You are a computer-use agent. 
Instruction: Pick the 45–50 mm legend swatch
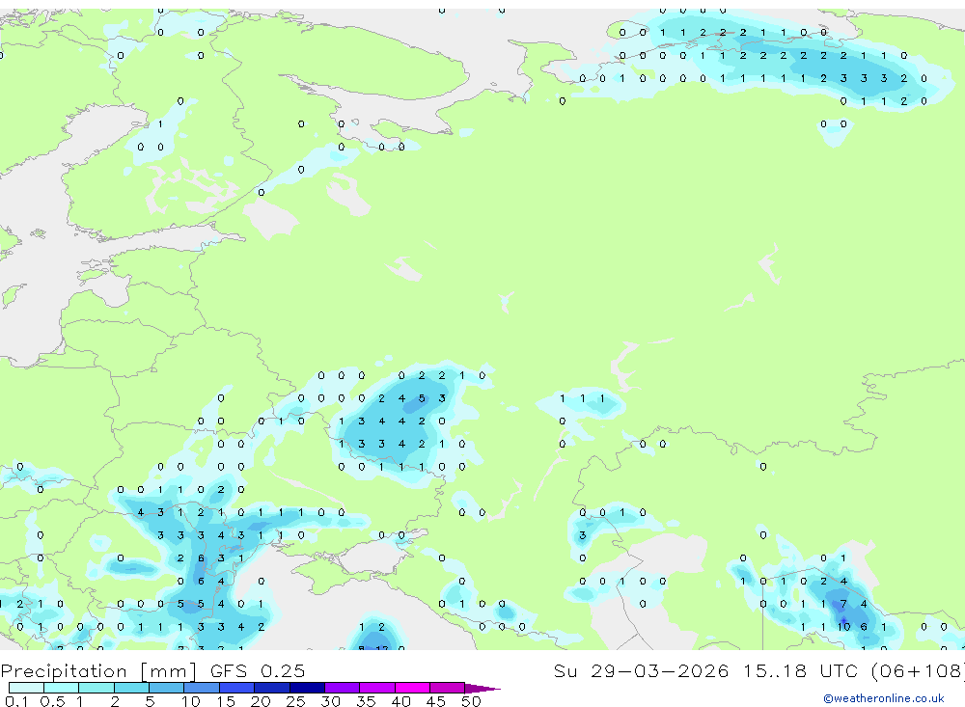(x=447, y=688)
